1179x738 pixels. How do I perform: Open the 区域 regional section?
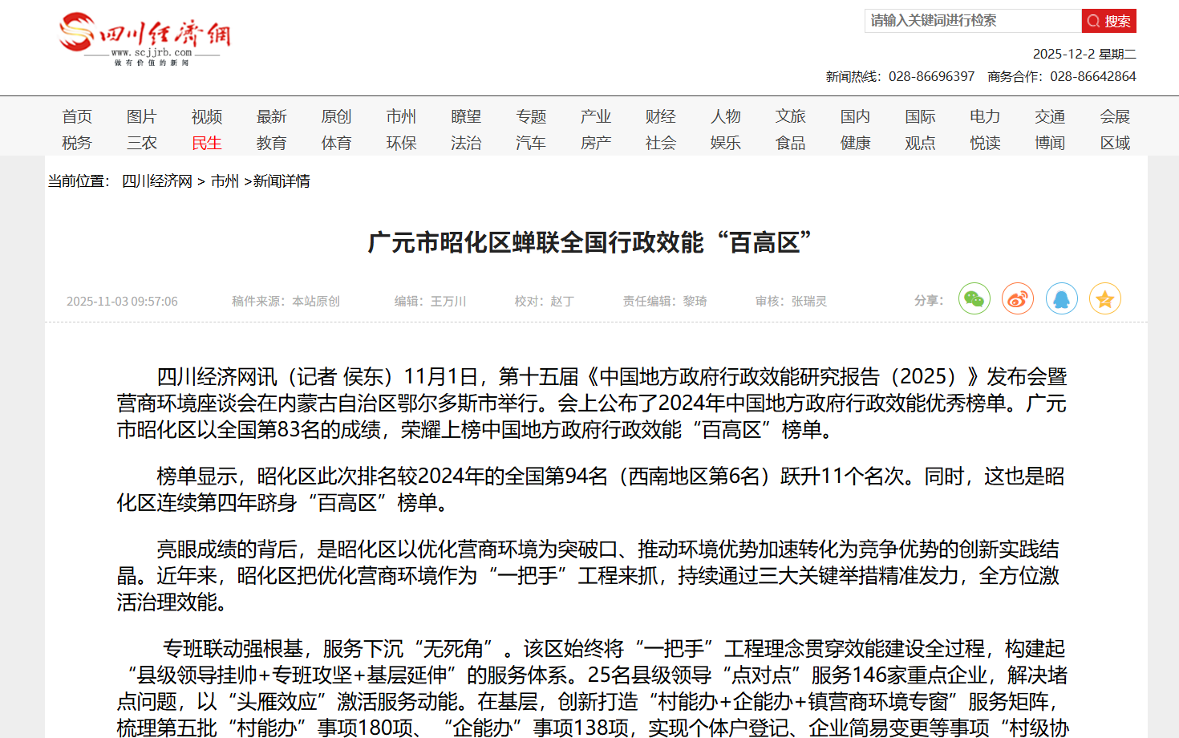[x=1115, y=144]
